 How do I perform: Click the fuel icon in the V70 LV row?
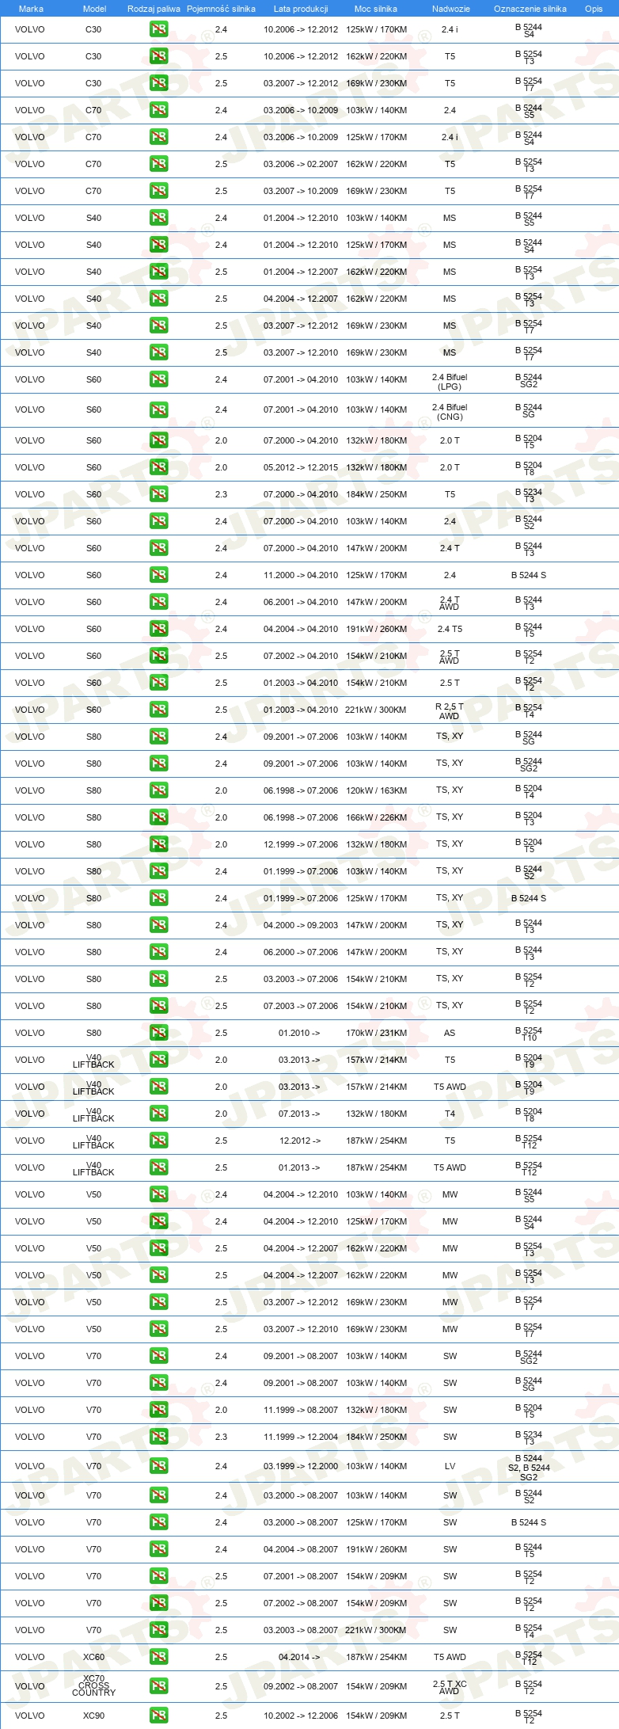[158, 1466]
